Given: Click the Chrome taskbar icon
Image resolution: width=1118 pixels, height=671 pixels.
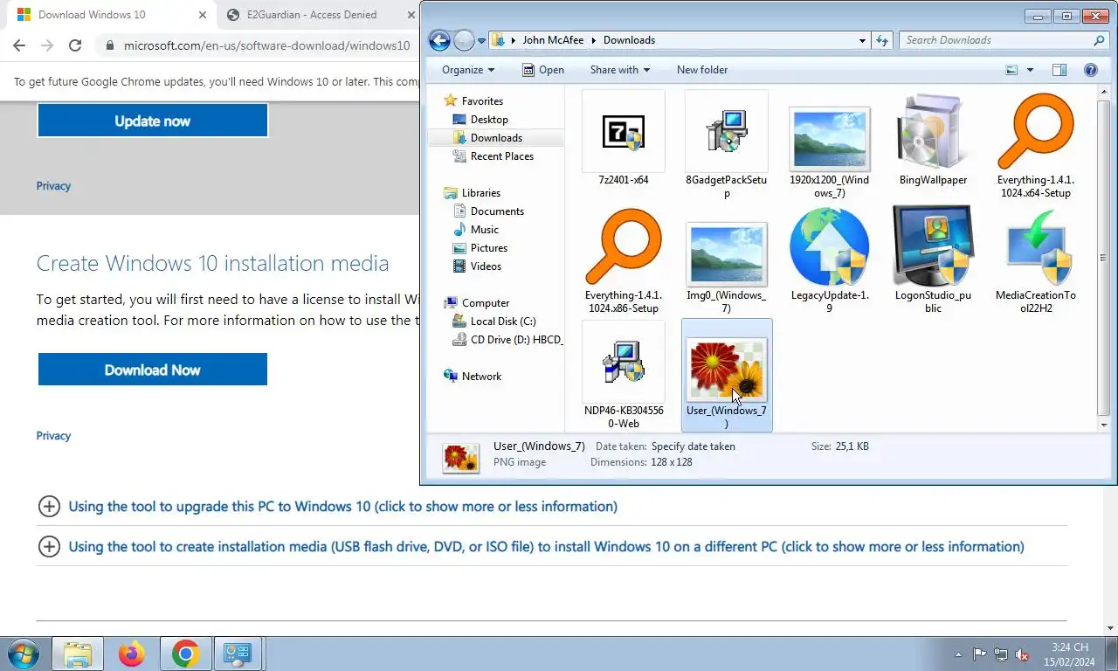Looking at the screenshot, I should [185, 654].
